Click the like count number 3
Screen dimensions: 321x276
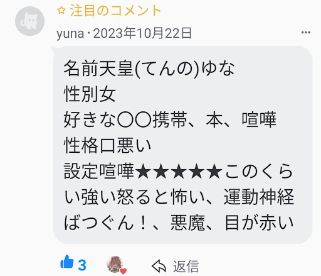click(x=82, y=265)
